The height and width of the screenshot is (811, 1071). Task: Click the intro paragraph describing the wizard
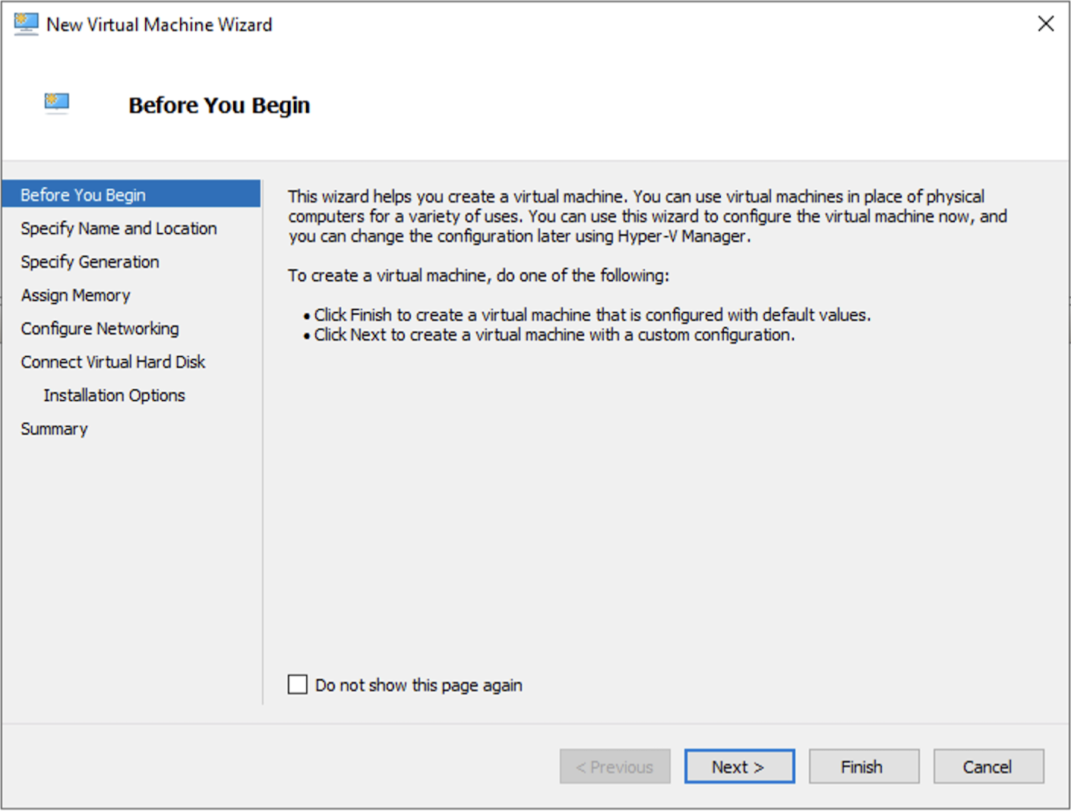646,216
